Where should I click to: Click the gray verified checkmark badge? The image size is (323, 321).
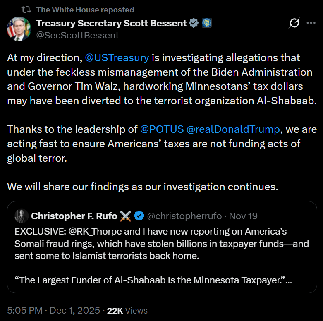194,23
